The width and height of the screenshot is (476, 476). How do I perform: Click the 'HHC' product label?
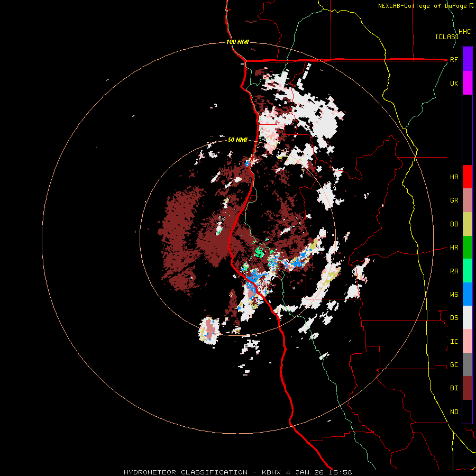464,32
